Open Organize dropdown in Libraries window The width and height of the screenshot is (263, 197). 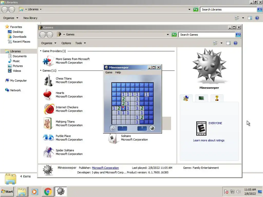point(11,18)
